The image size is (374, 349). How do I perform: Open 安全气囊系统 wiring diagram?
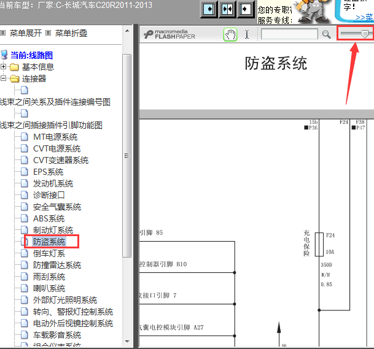pyautogui.click(x=57, y=207)
